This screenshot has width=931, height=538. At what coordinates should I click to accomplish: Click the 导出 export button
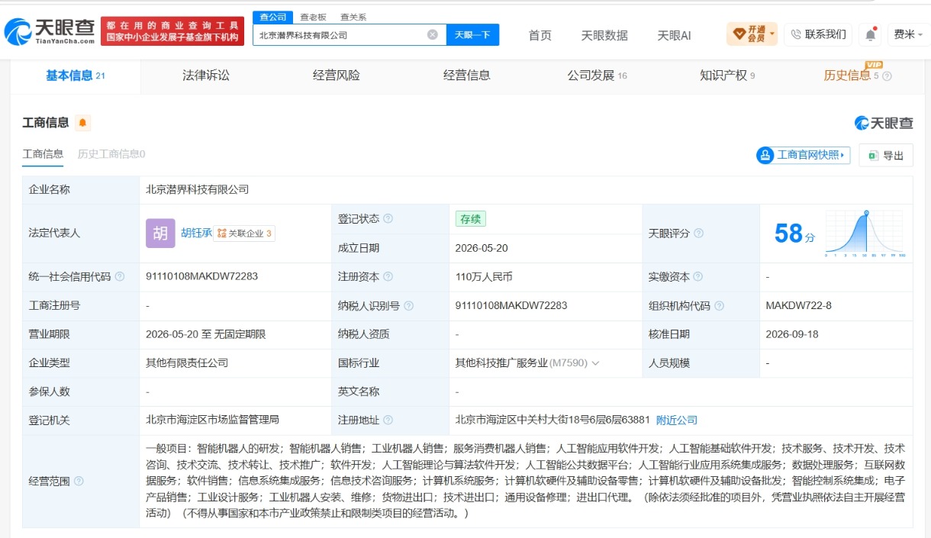[886, 156]
